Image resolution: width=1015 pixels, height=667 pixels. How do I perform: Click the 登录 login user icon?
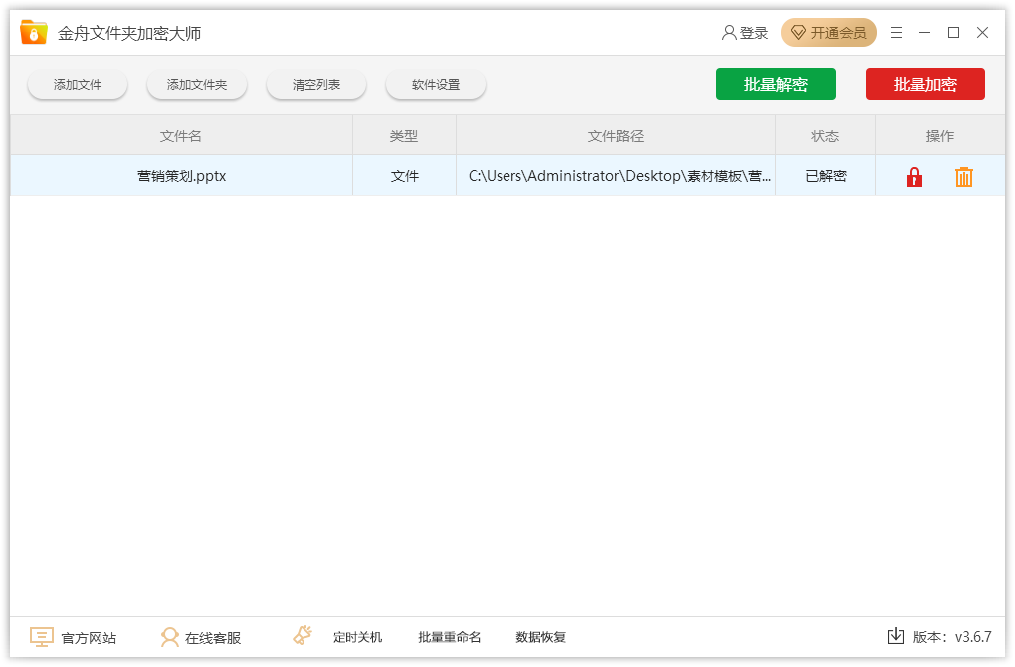(x=729, y=33)
